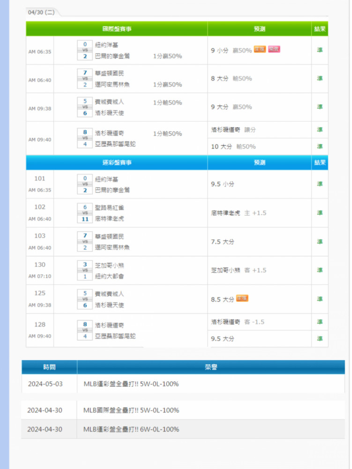Click the 運彩盤賽事 blue header

[117, 162]
